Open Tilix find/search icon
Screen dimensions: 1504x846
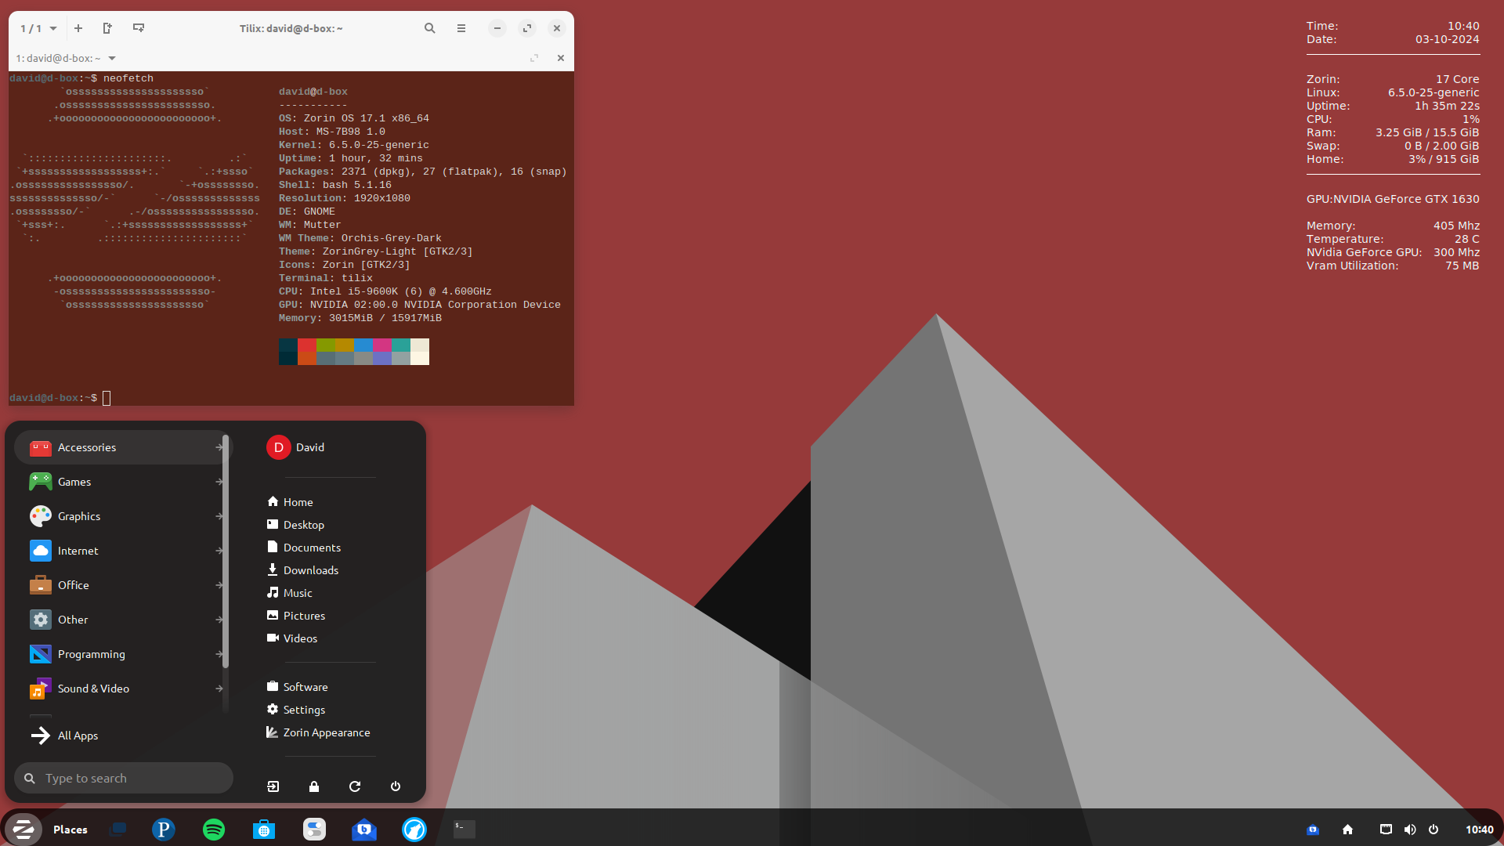[430, 28]
